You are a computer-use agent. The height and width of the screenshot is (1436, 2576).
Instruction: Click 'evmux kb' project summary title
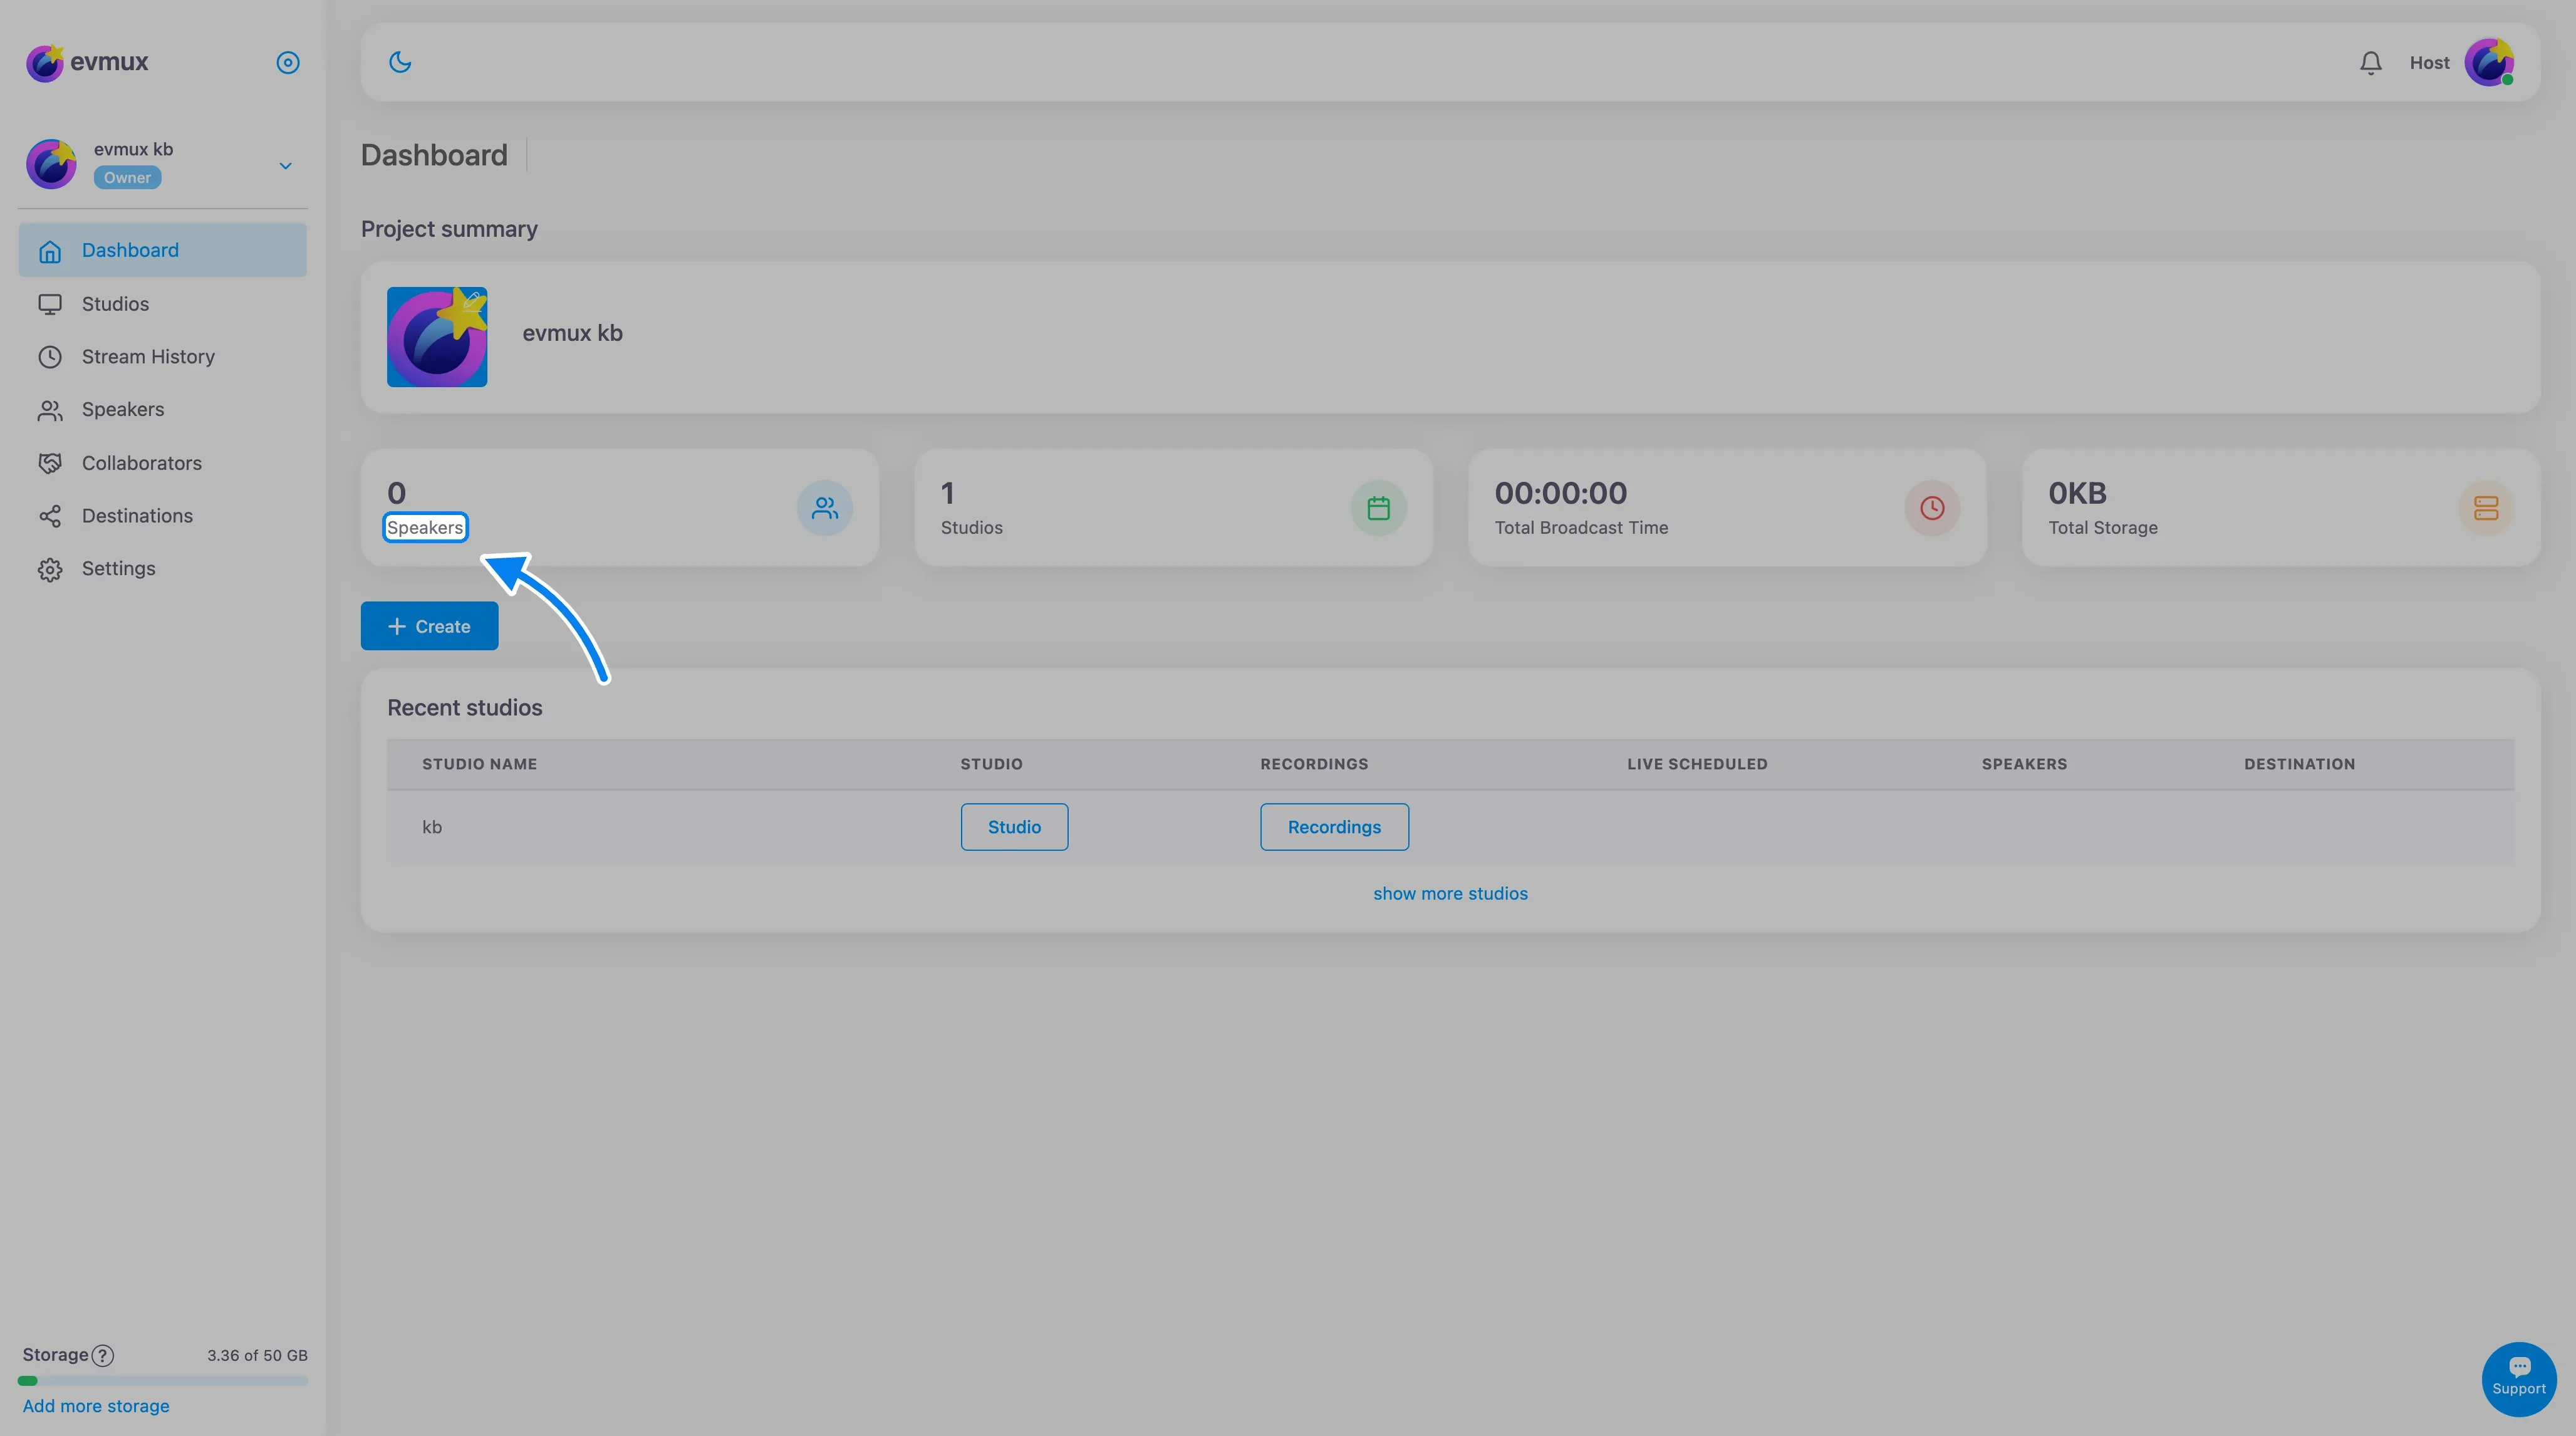click(572, 333)
